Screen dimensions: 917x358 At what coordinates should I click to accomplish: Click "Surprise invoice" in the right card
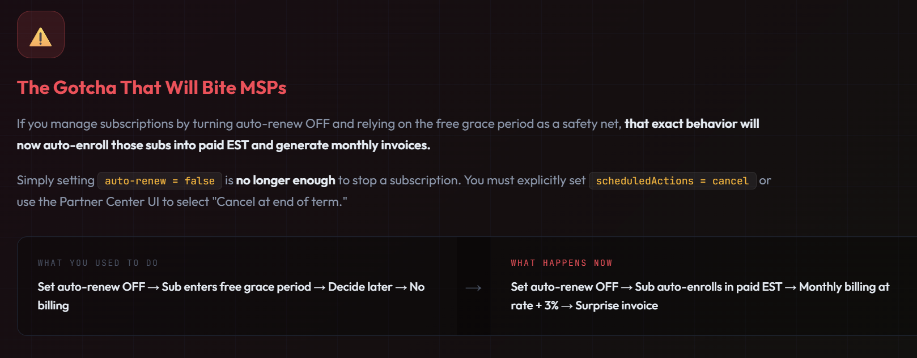coord(616,305)
